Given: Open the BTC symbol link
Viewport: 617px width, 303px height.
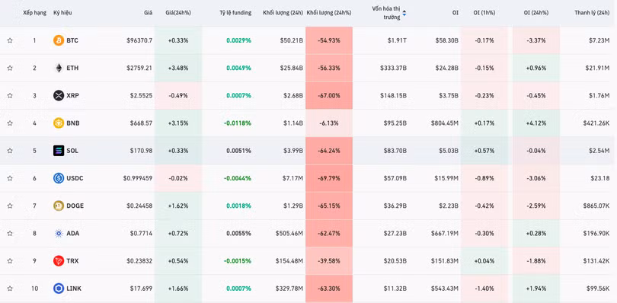Looking at the screenshot, I should click(x=72, y=40).
